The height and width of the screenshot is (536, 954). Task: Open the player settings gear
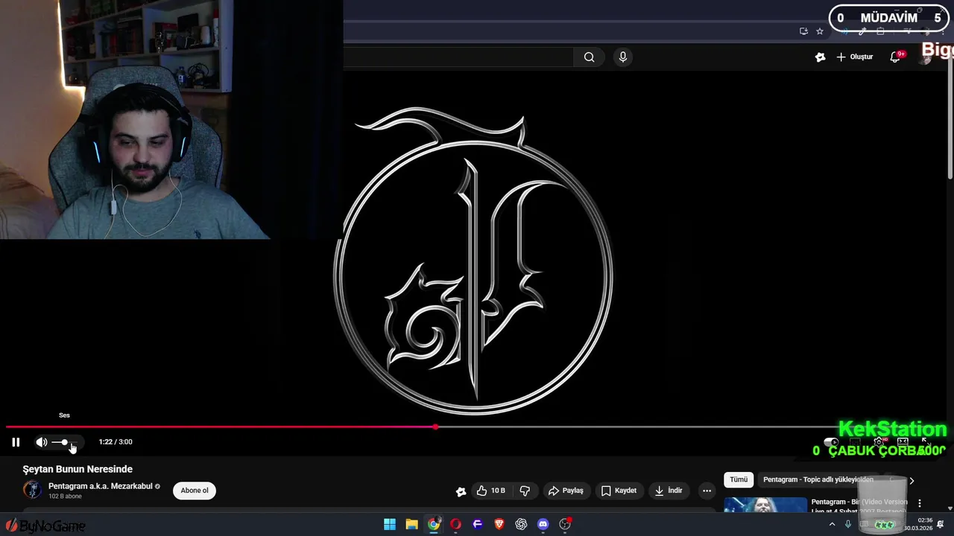879,442
